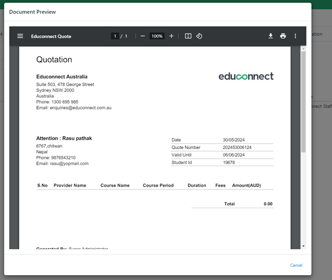
Task: Click the scrollbar up arrow
Action: [303, 48]
